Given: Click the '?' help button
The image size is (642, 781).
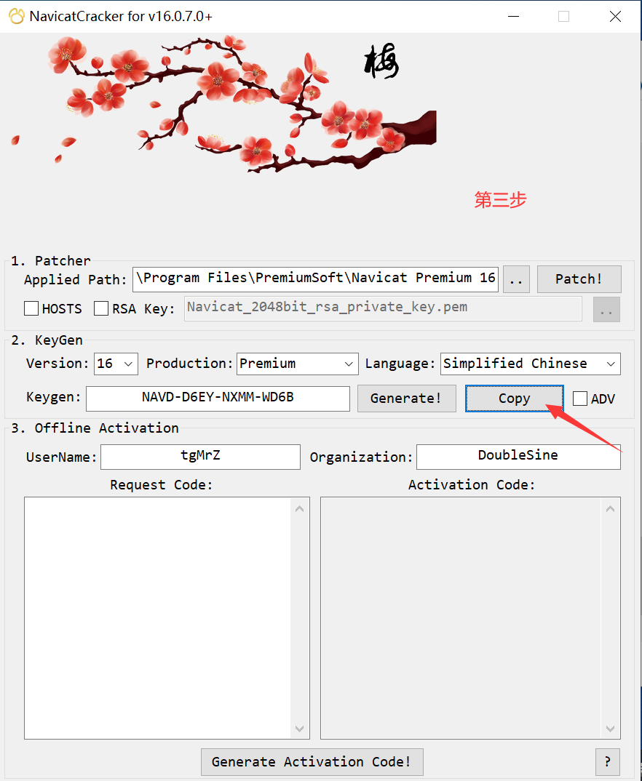Looking at the screenshot, I should [607, 761].
